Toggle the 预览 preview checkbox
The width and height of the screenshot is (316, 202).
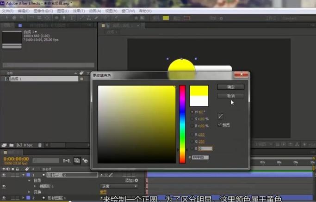[220, 125]
